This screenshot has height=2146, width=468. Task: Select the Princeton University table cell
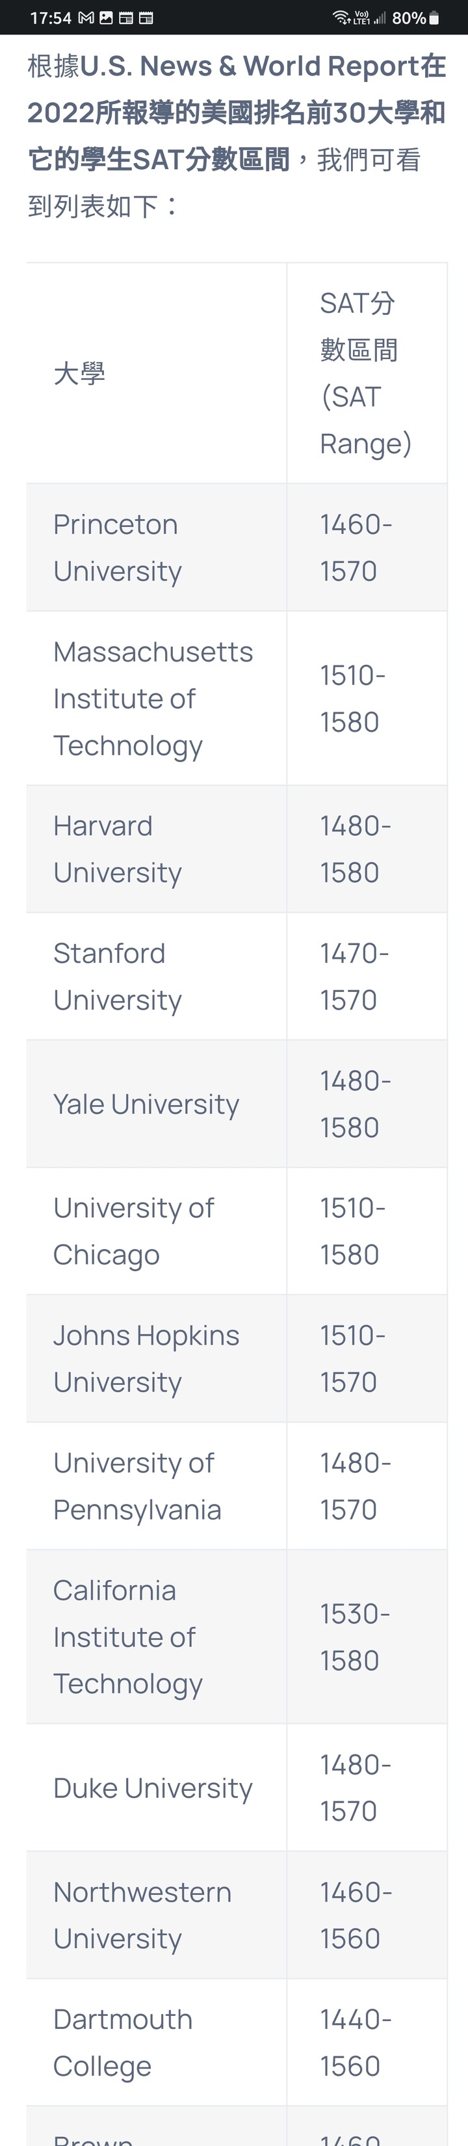pyautogui.click(x=157, y=547)
